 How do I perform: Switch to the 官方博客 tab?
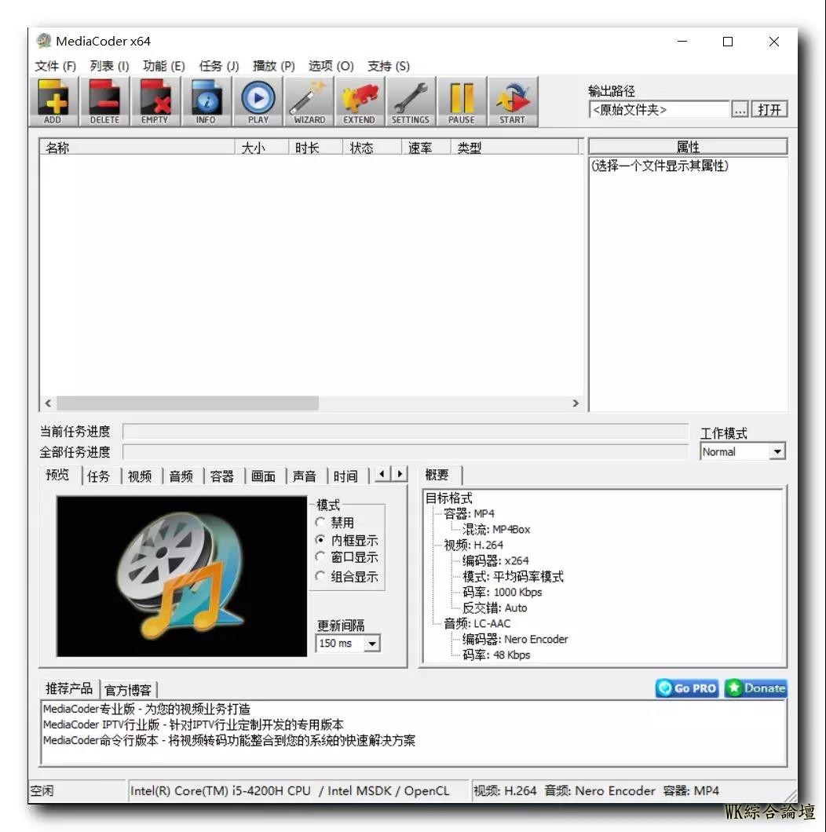(128, 690)
